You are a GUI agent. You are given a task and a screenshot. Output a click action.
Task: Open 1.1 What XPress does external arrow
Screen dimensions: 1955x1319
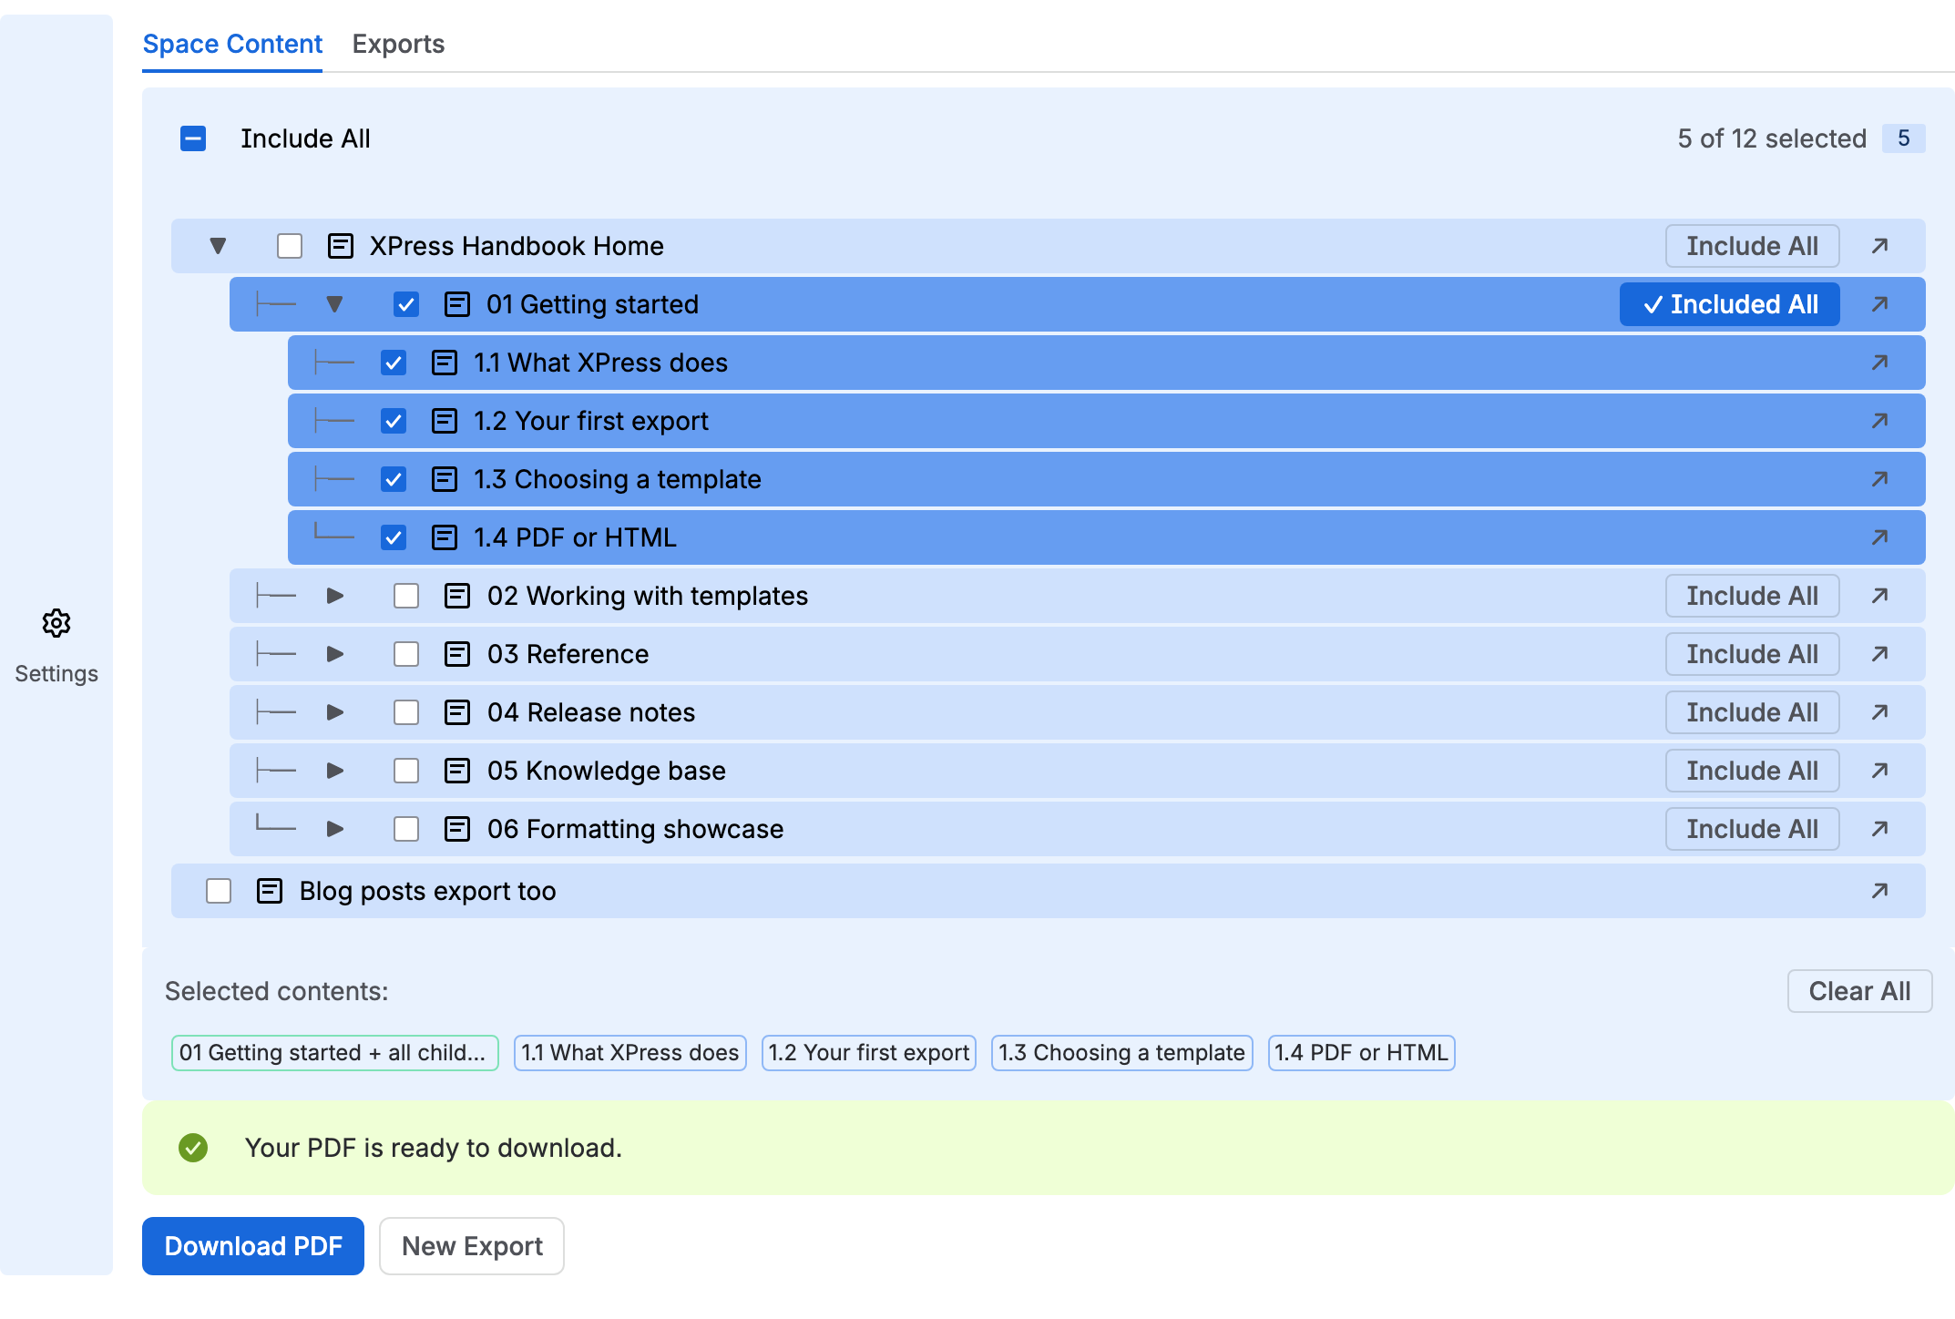[x=1879, y=363]
